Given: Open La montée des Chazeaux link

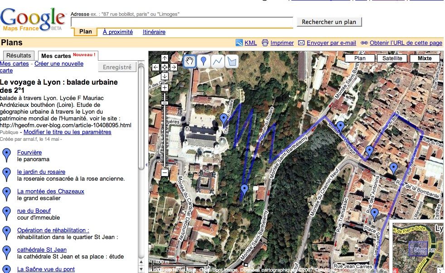Looking at the screenshot, I should [x=50, y=192].
